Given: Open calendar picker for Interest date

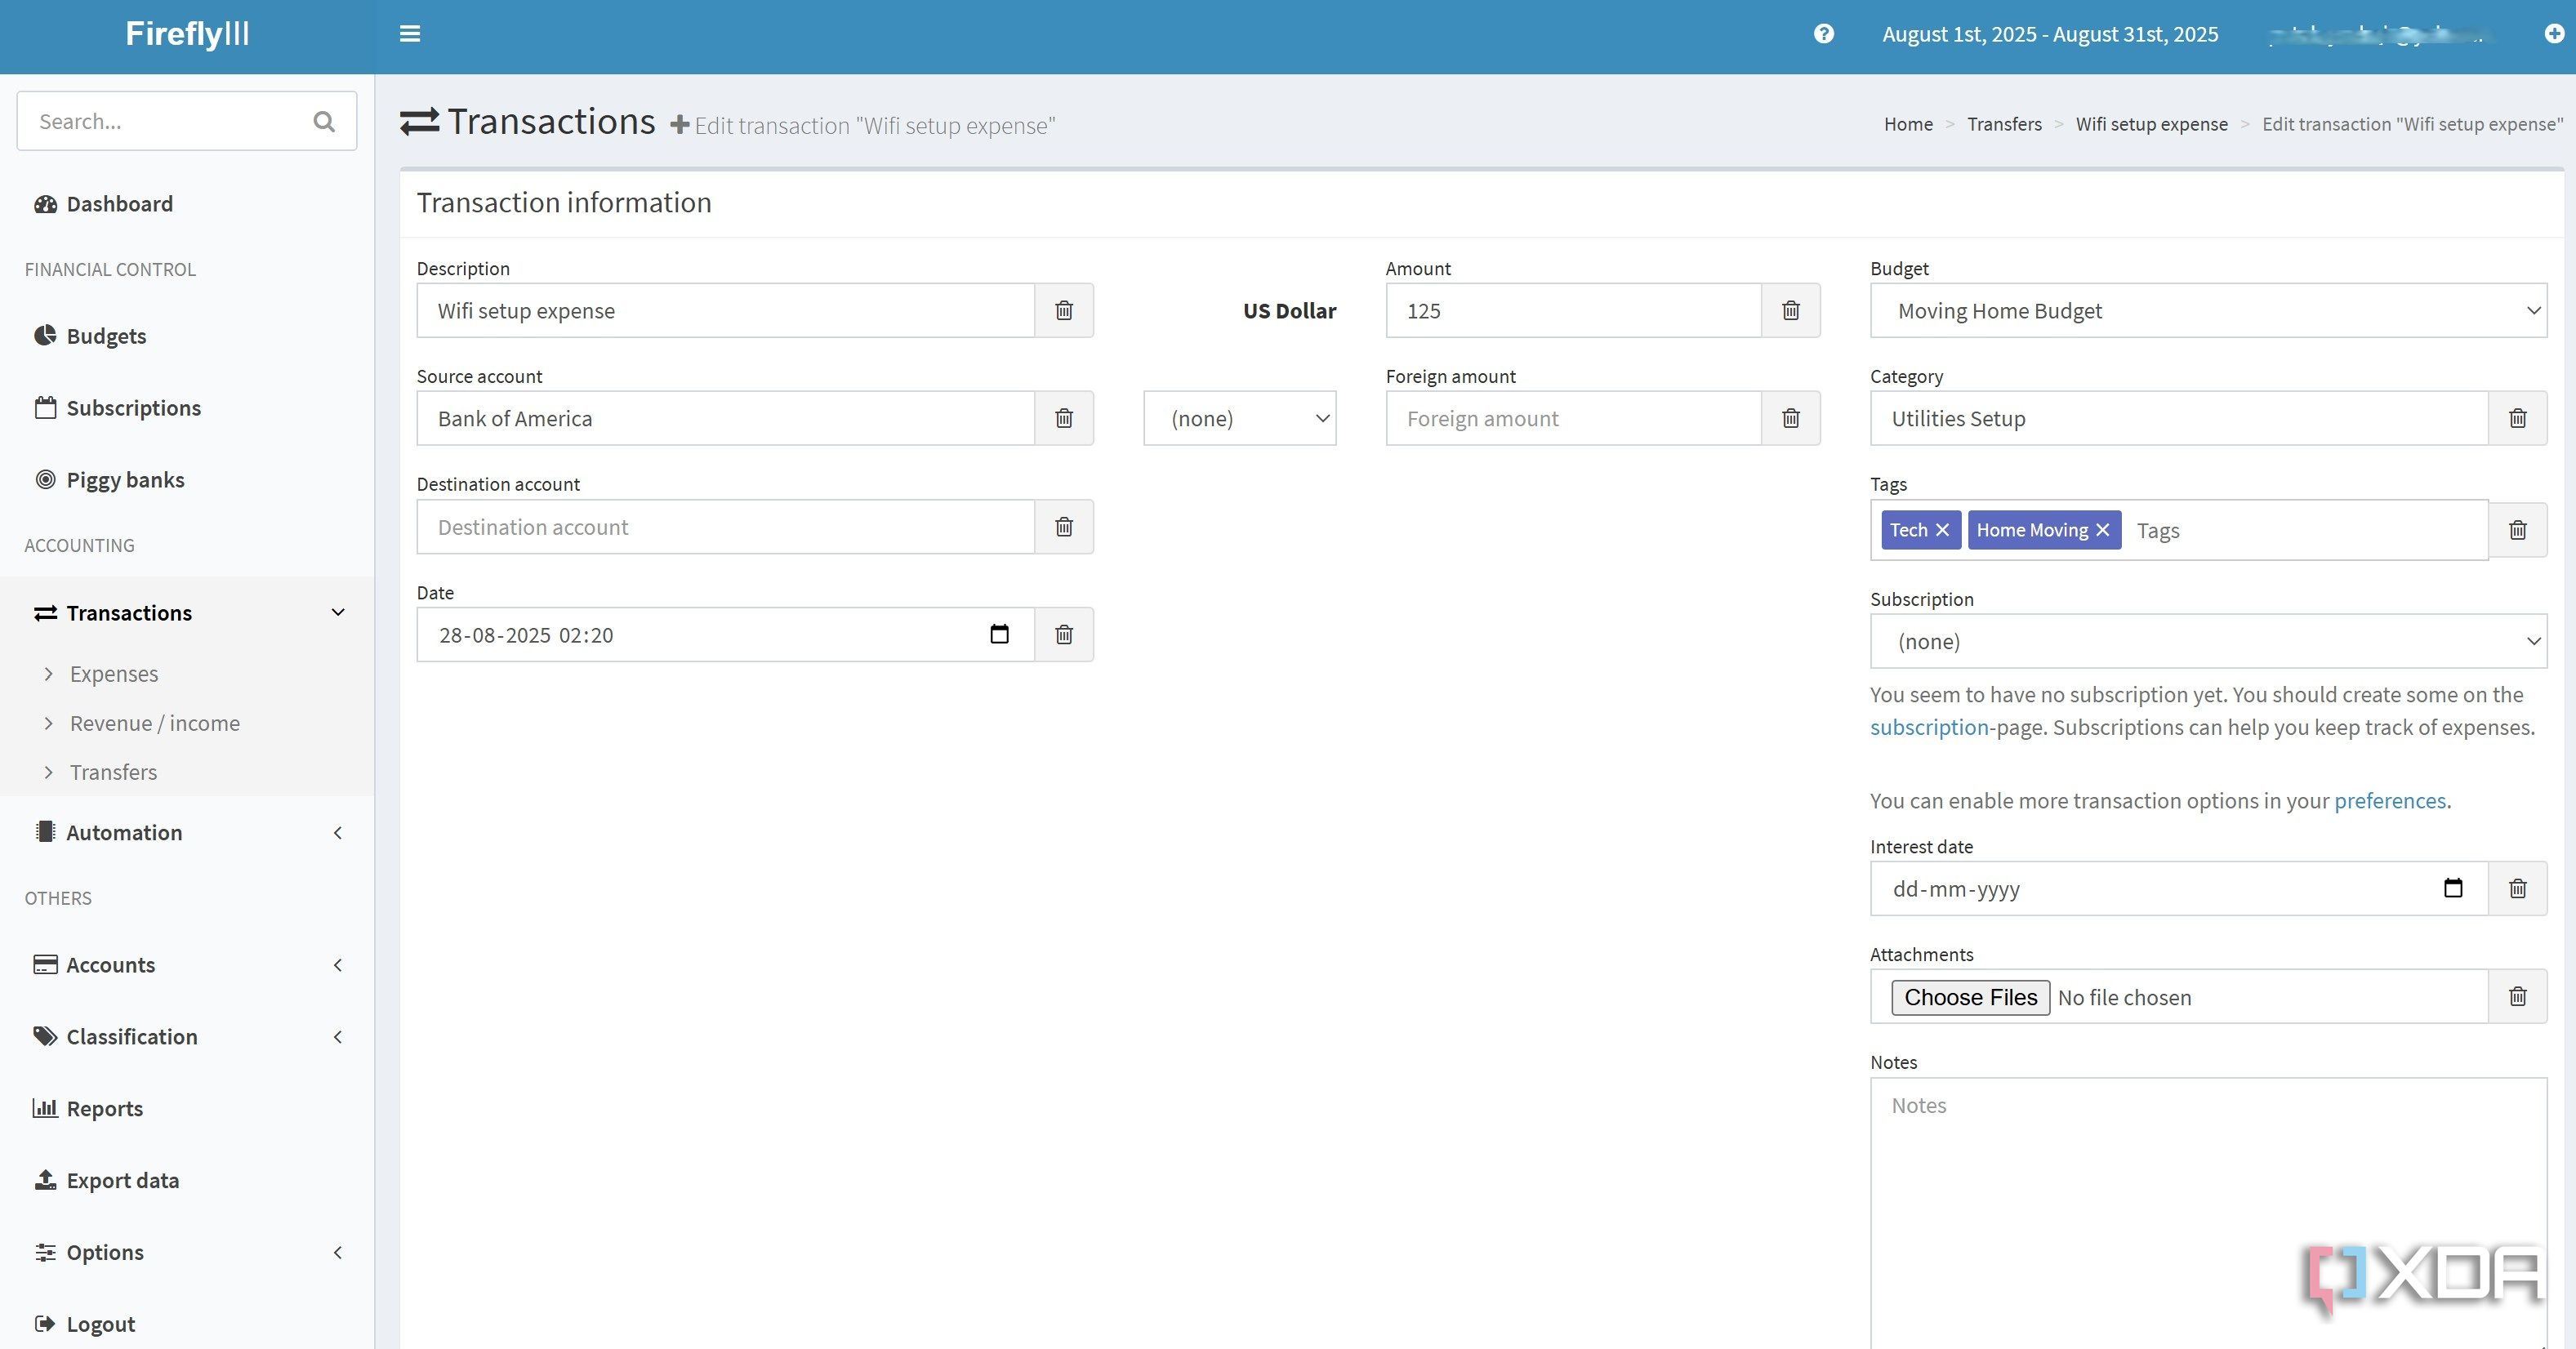Looking at the screenshot, I should click(x=2453, y=888).
